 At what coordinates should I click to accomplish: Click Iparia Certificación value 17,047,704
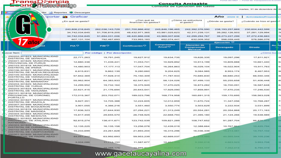pyautogui.click(x=141, y=67)
